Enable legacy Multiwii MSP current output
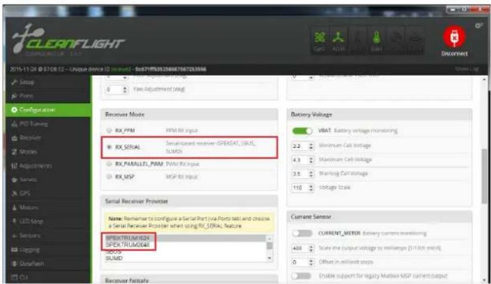The width and height of the screenshot is (491, 284). (x=301, y=276)
